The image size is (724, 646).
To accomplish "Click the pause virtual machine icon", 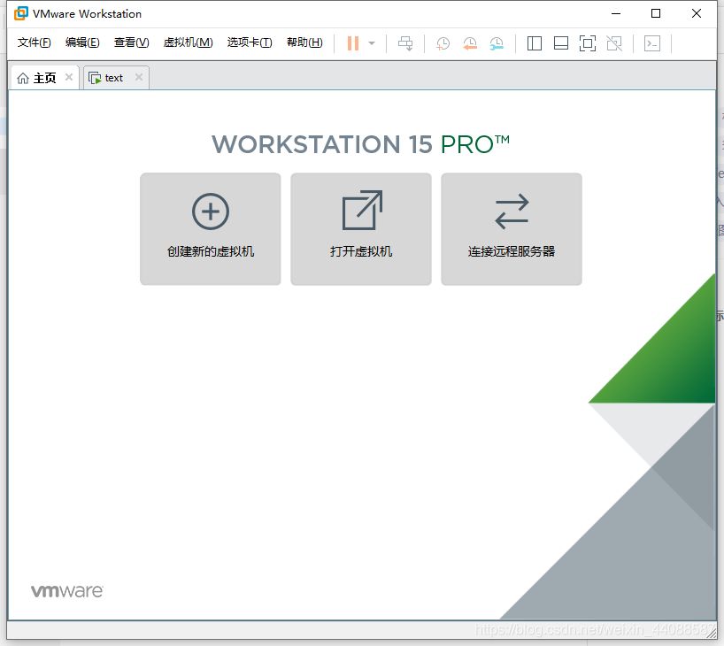I will pyautogui.click(x=353, y=43).
